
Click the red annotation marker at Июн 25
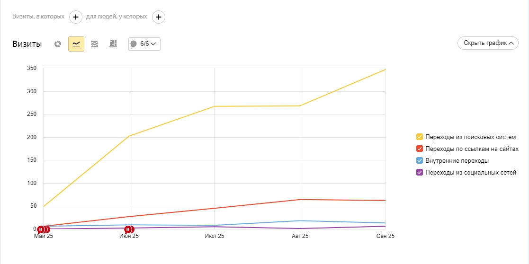(128, 229)
